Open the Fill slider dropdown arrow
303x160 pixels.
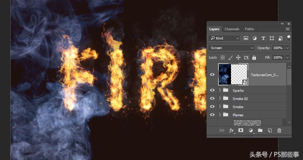(288, 58)
